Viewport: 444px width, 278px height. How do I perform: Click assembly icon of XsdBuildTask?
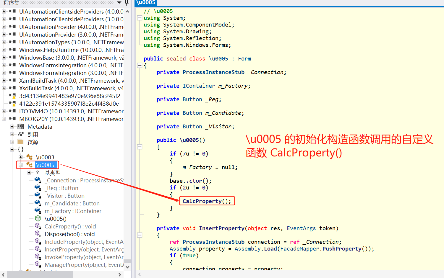pos(12,88)
